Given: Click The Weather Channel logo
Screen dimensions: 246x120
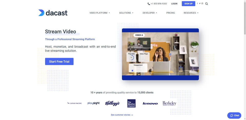Looking at the screenshot, I should [131, 103].
